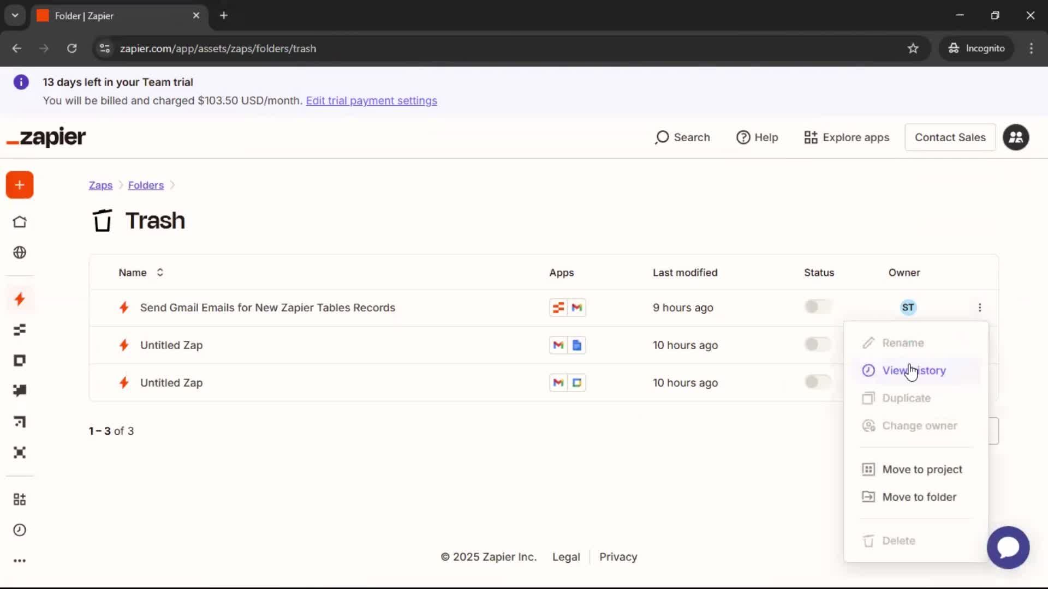This screenshot has height=589, width=1048.
Task: Click the account avatar icon
Action: [x=1016, y=137]
